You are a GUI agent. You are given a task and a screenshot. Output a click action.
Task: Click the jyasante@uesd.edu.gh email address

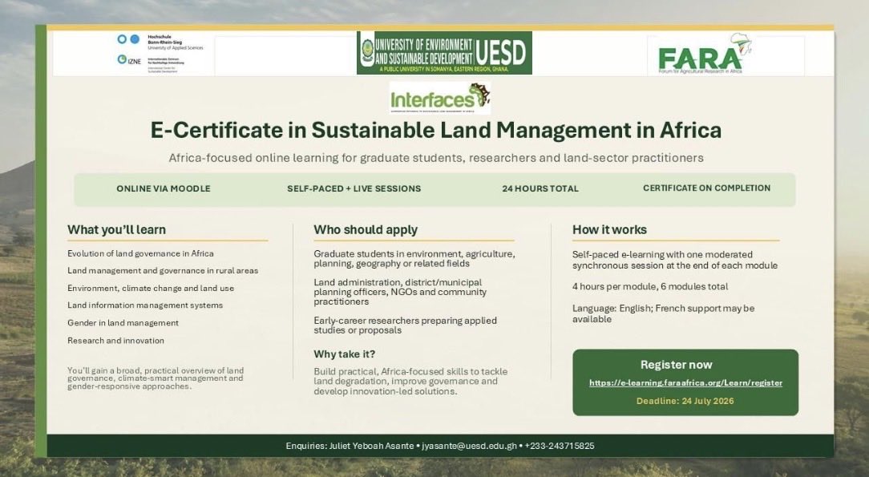[x=469, y=446]
